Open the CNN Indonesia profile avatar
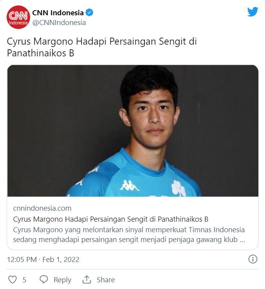The height and width of the screenshot is (289, 265). [18, 17]
